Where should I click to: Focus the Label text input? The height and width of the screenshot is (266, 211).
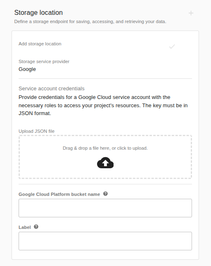pos(105,241)
